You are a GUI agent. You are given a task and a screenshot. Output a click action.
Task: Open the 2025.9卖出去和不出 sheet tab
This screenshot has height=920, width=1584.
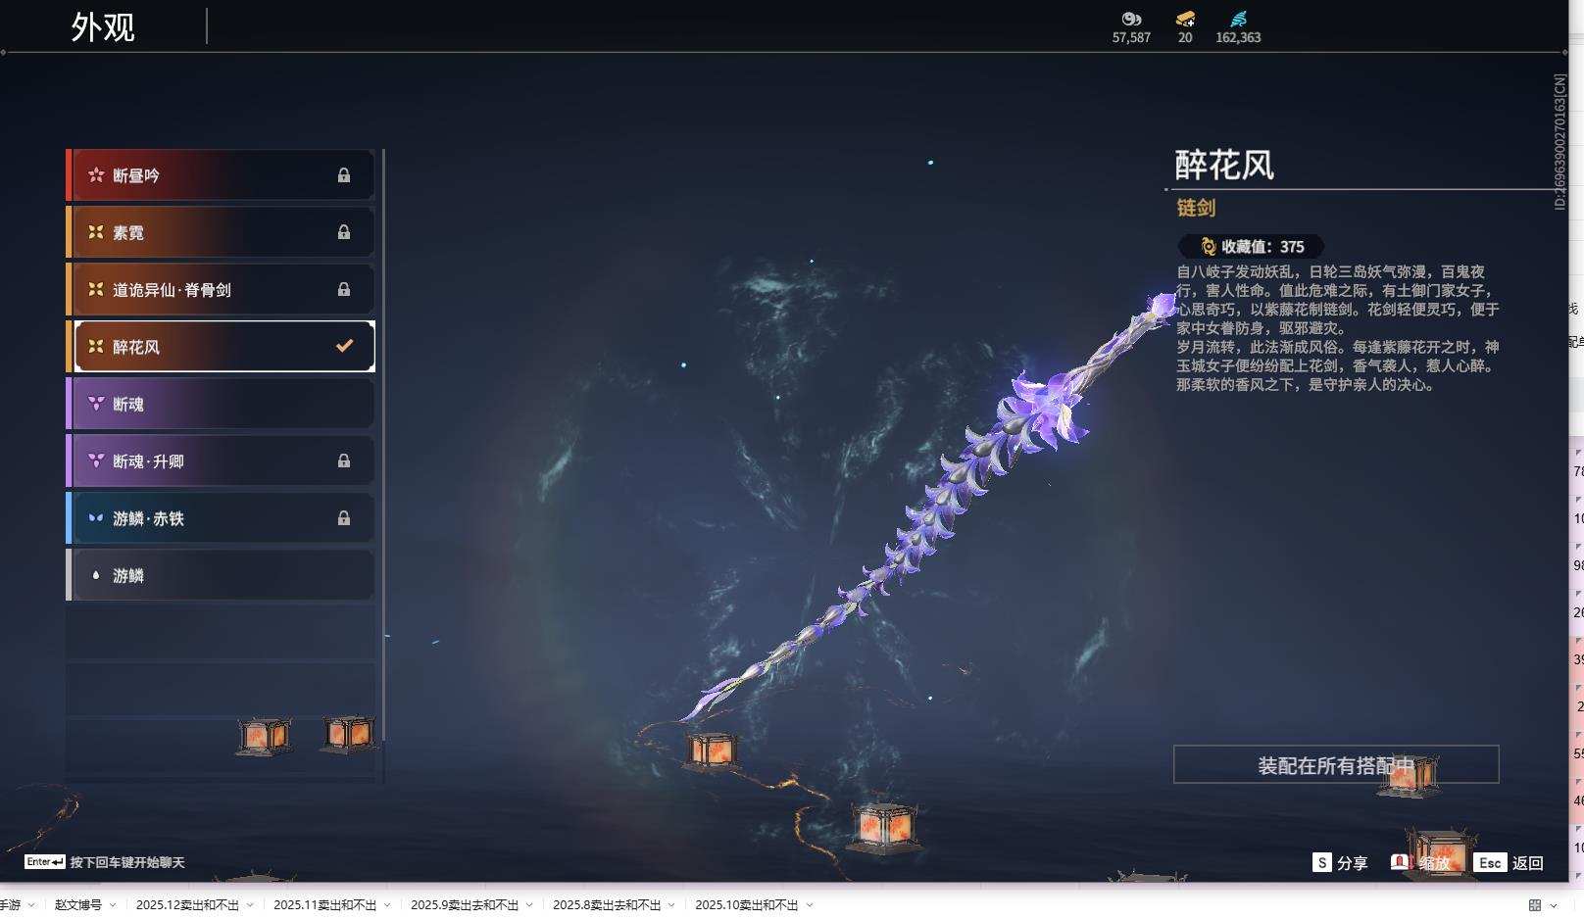[465, 905]
